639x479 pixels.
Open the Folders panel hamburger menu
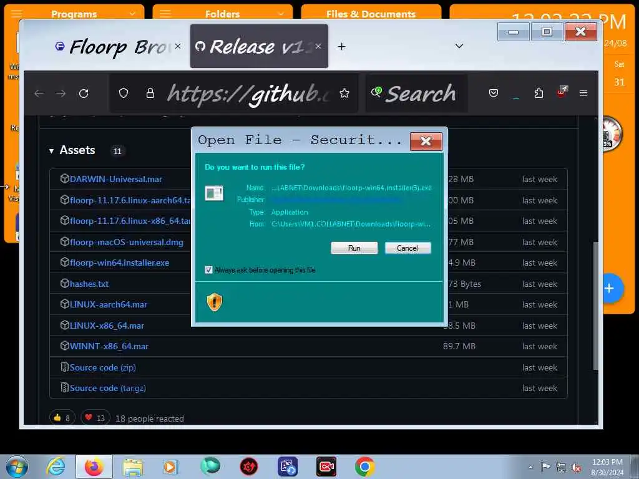click(x=165, y=14)
